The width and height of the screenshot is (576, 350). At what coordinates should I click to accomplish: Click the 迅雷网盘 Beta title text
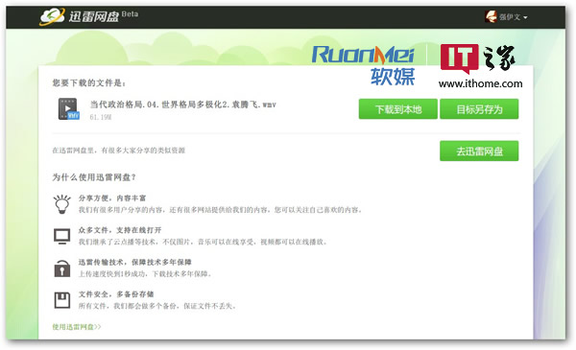click(x=104, y=16)
